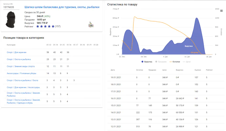Screen dimensions: 226x131
Task: Click the Категория column header
Action: click(x=11, y=45)
